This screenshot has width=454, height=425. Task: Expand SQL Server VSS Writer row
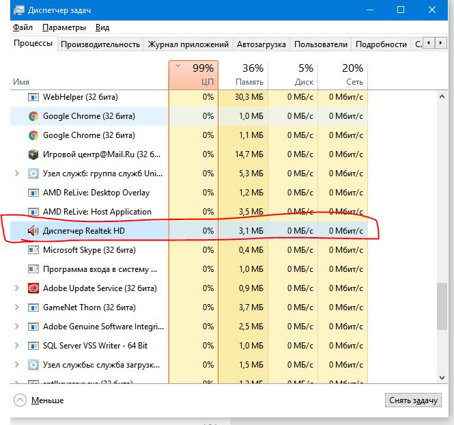pyautogui.click(x=17, y=345)
